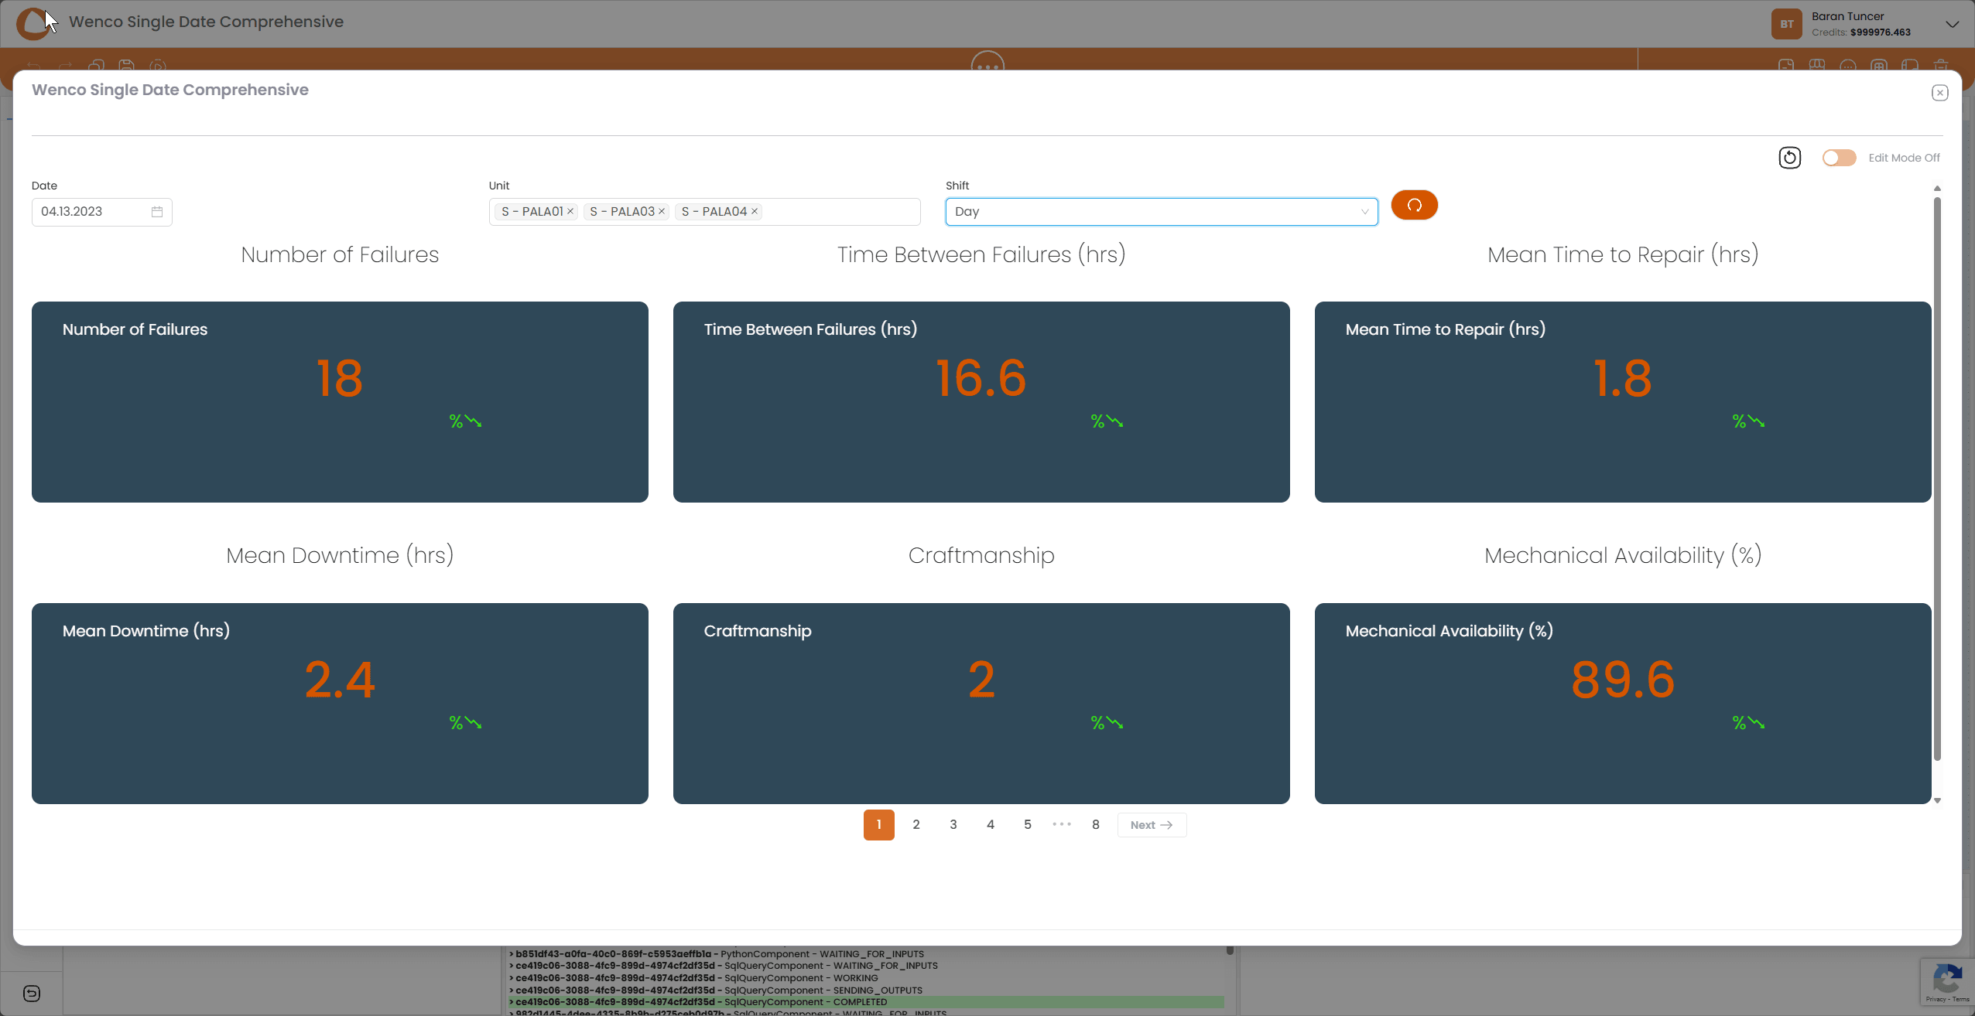
Task: Open the Shift dropdown showing Day
Action: pyautogui.click(x=1161, y=212)
